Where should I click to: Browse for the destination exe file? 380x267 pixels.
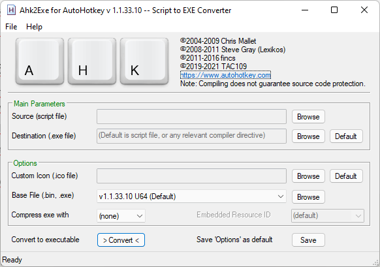(308, 136)
